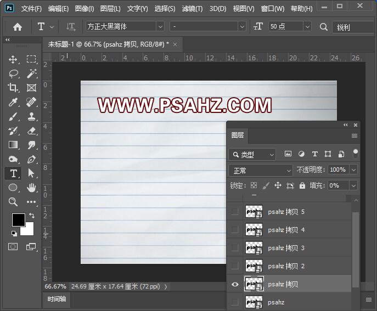Select the Ellipse shape tool
This screenshot has width=377, height=311.
(13, 188)
